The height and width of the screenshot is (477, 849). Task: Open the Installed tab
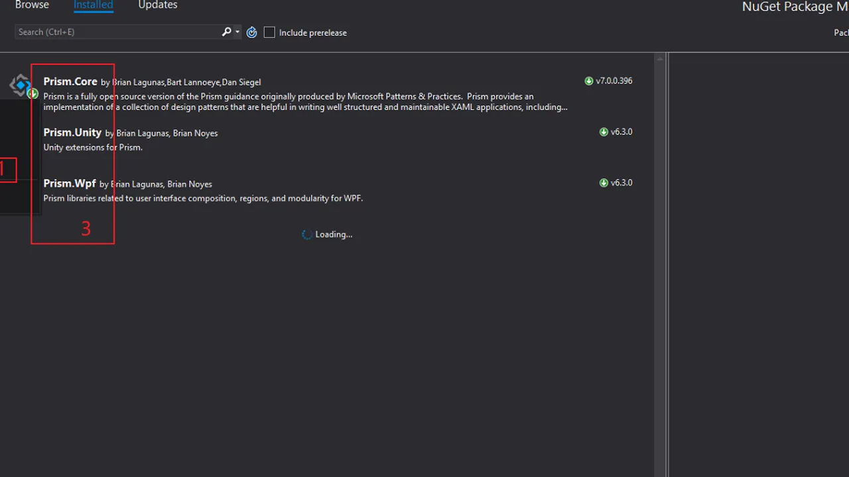93,5
